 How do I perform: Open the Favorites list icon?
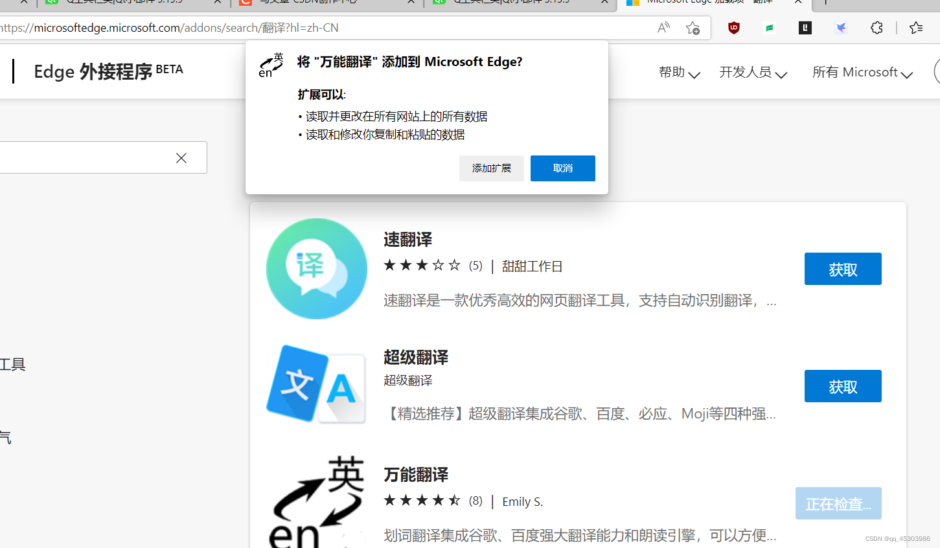916,28
